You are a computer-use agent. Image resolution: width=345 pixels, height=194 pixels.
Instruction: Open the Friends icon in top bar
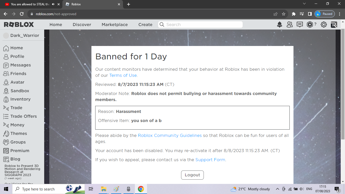pos(289,25)
